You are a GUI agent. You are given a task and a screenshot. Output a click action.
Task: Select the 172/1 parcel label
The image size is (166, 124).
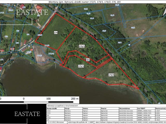[82, 46]
